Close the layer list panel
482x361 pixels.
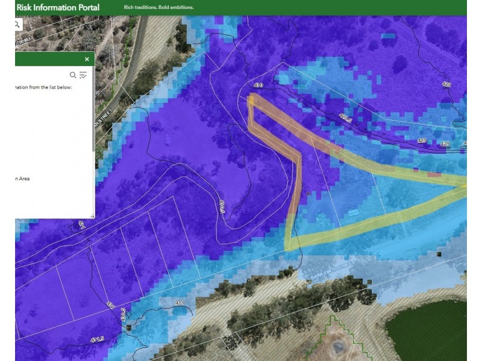pyautogui.click(x=87, y=59)
